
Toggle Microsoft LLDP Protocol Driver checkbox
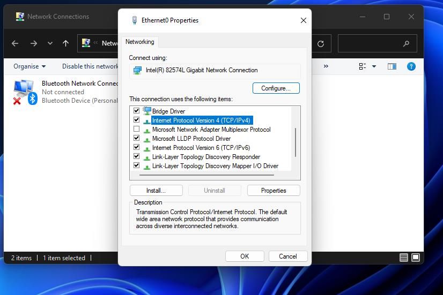tap(136, 138)
